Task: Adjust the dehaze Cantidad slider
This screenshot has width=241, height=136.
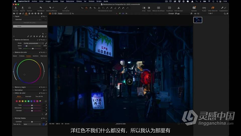Action: [32, 122]
